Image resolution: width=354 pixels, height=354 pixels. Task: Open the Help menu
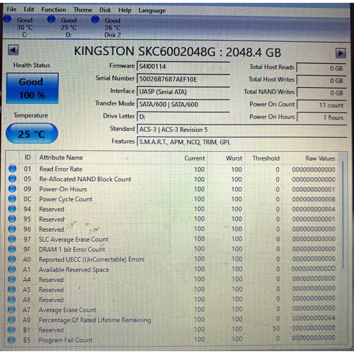(124, 10)
